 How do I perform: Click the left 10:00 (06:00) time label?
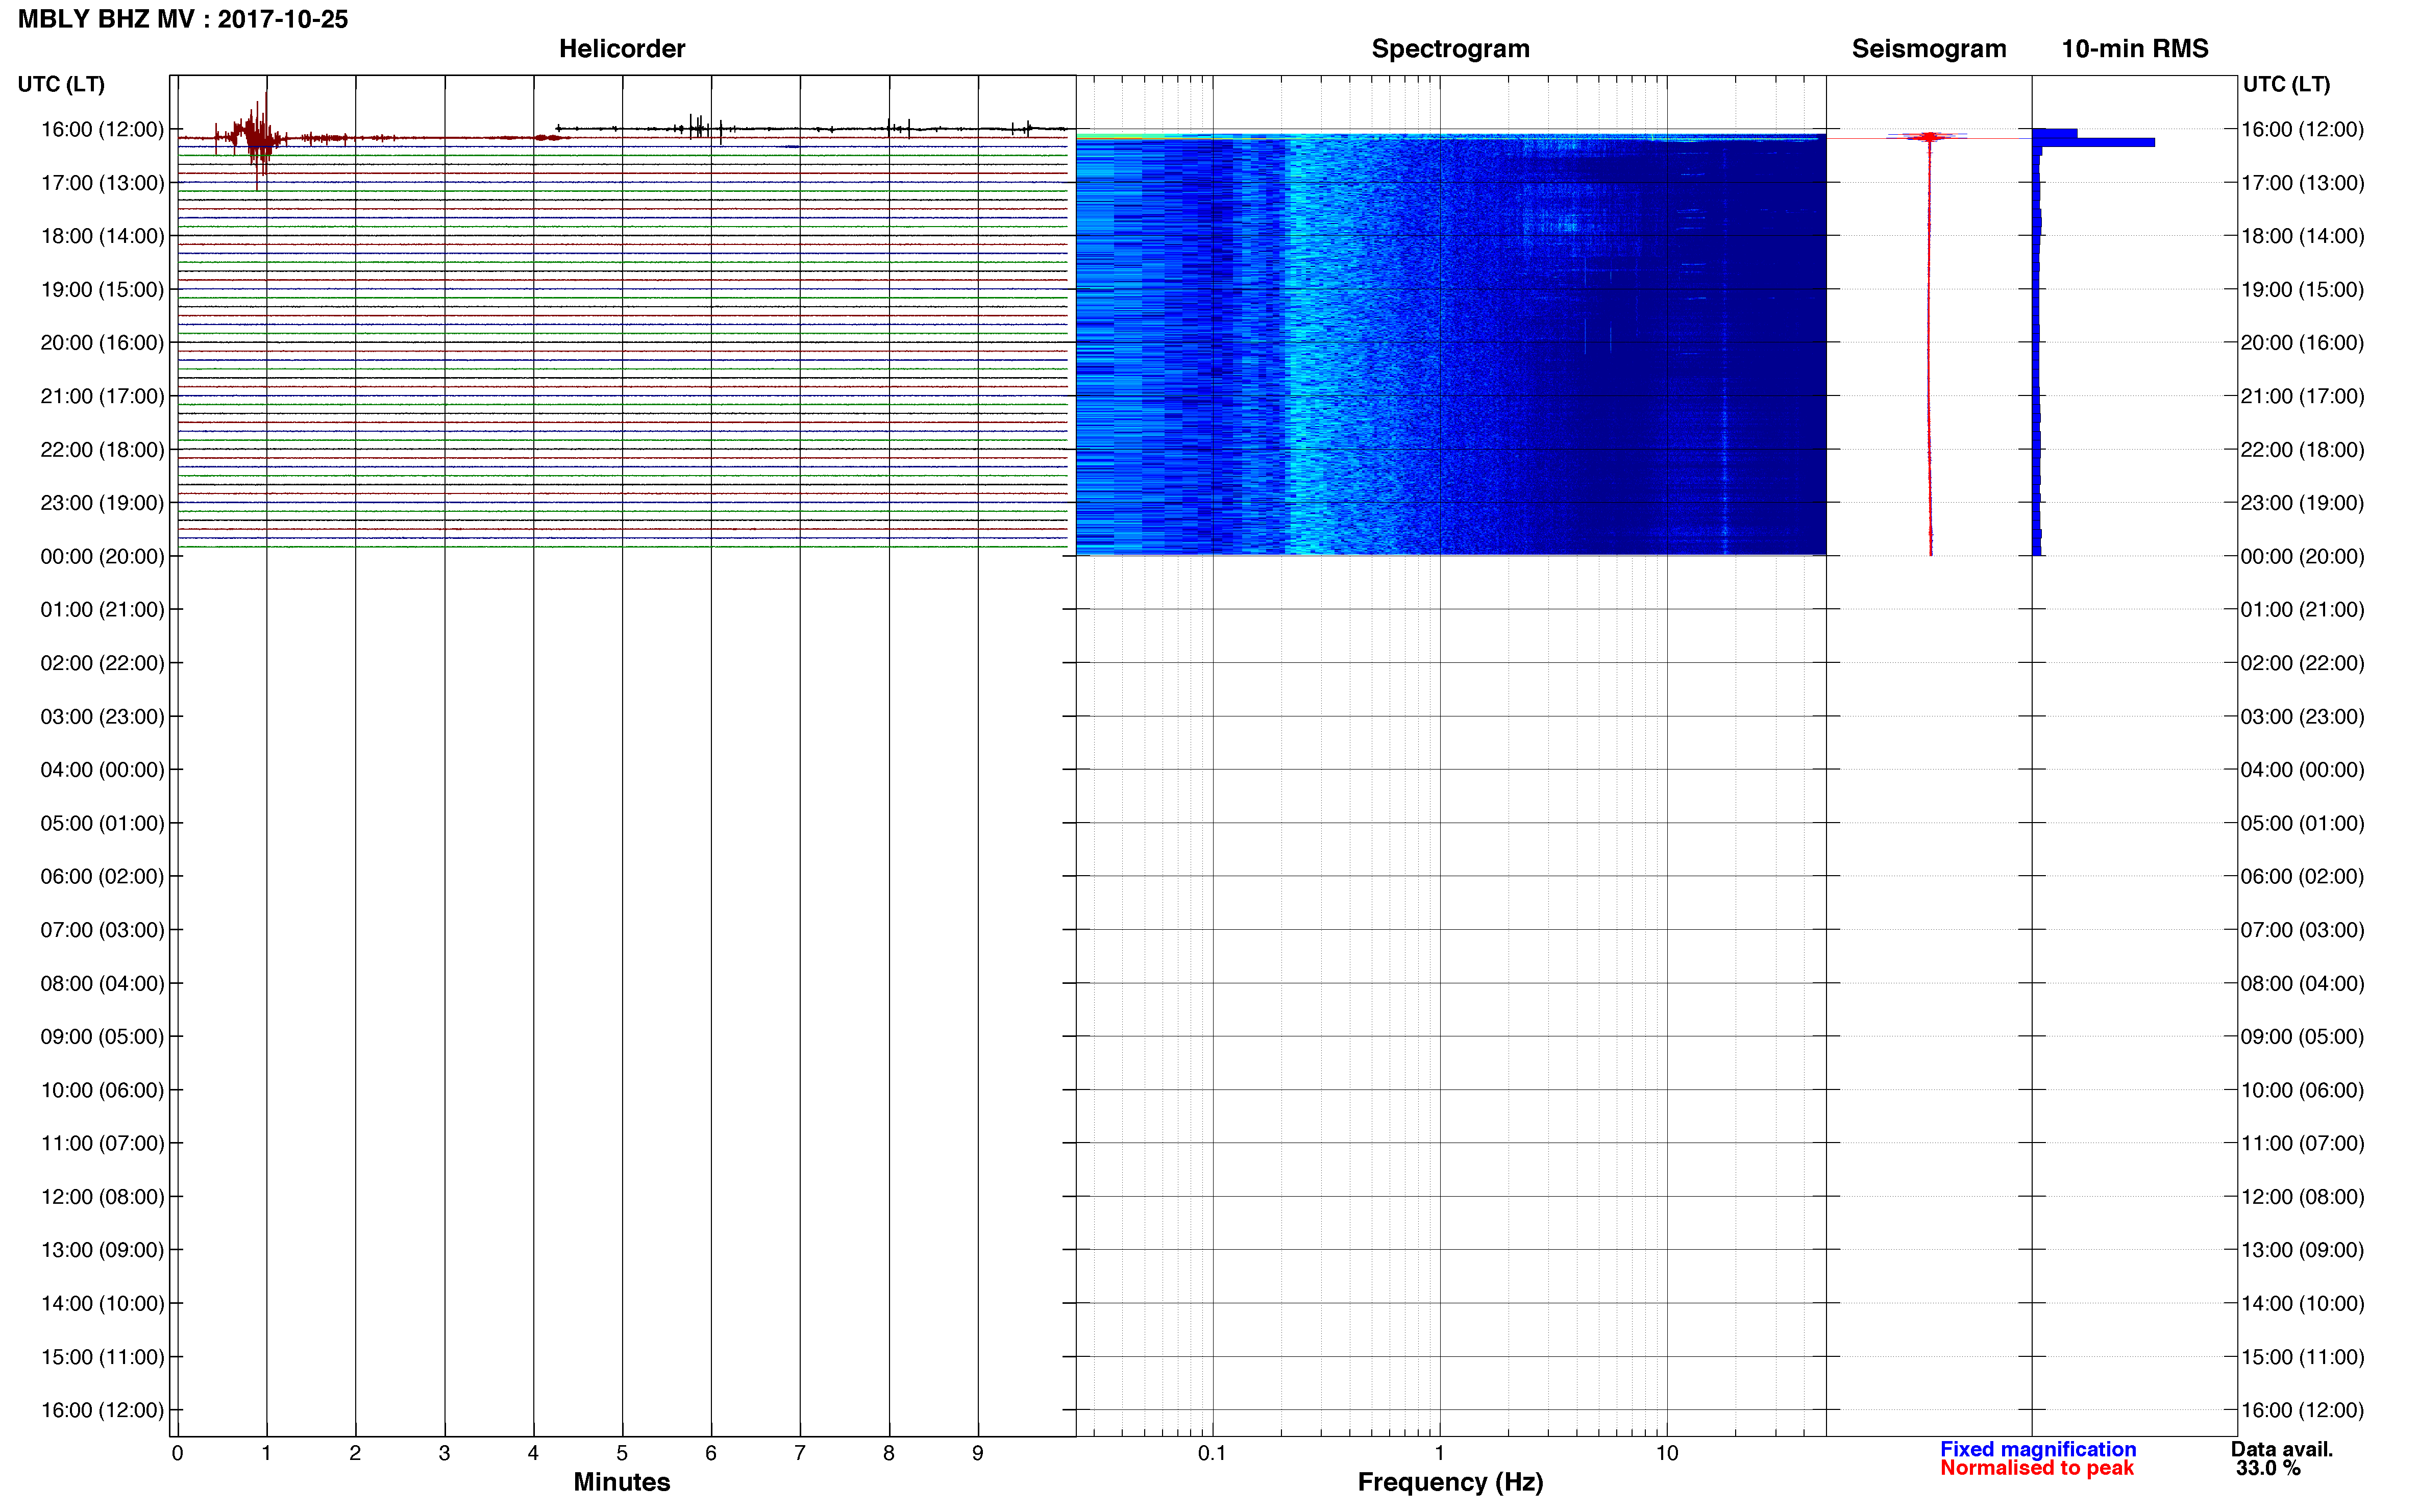102,1091
